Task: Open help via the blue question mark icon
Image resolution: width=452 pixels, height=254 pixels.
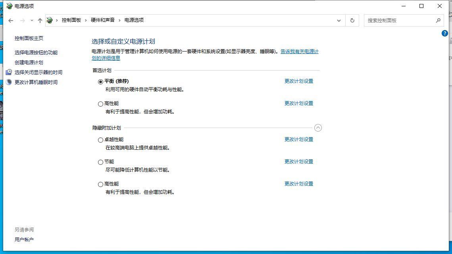Action: point(444,33)
